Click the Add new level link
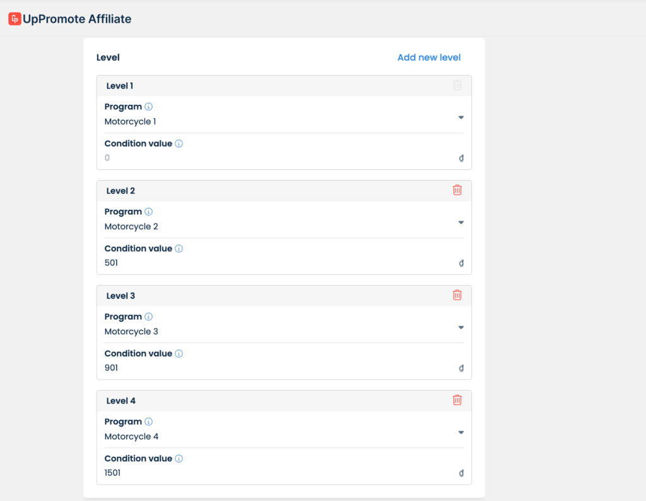This screenshot has width=646, height=501. (429, 57)
